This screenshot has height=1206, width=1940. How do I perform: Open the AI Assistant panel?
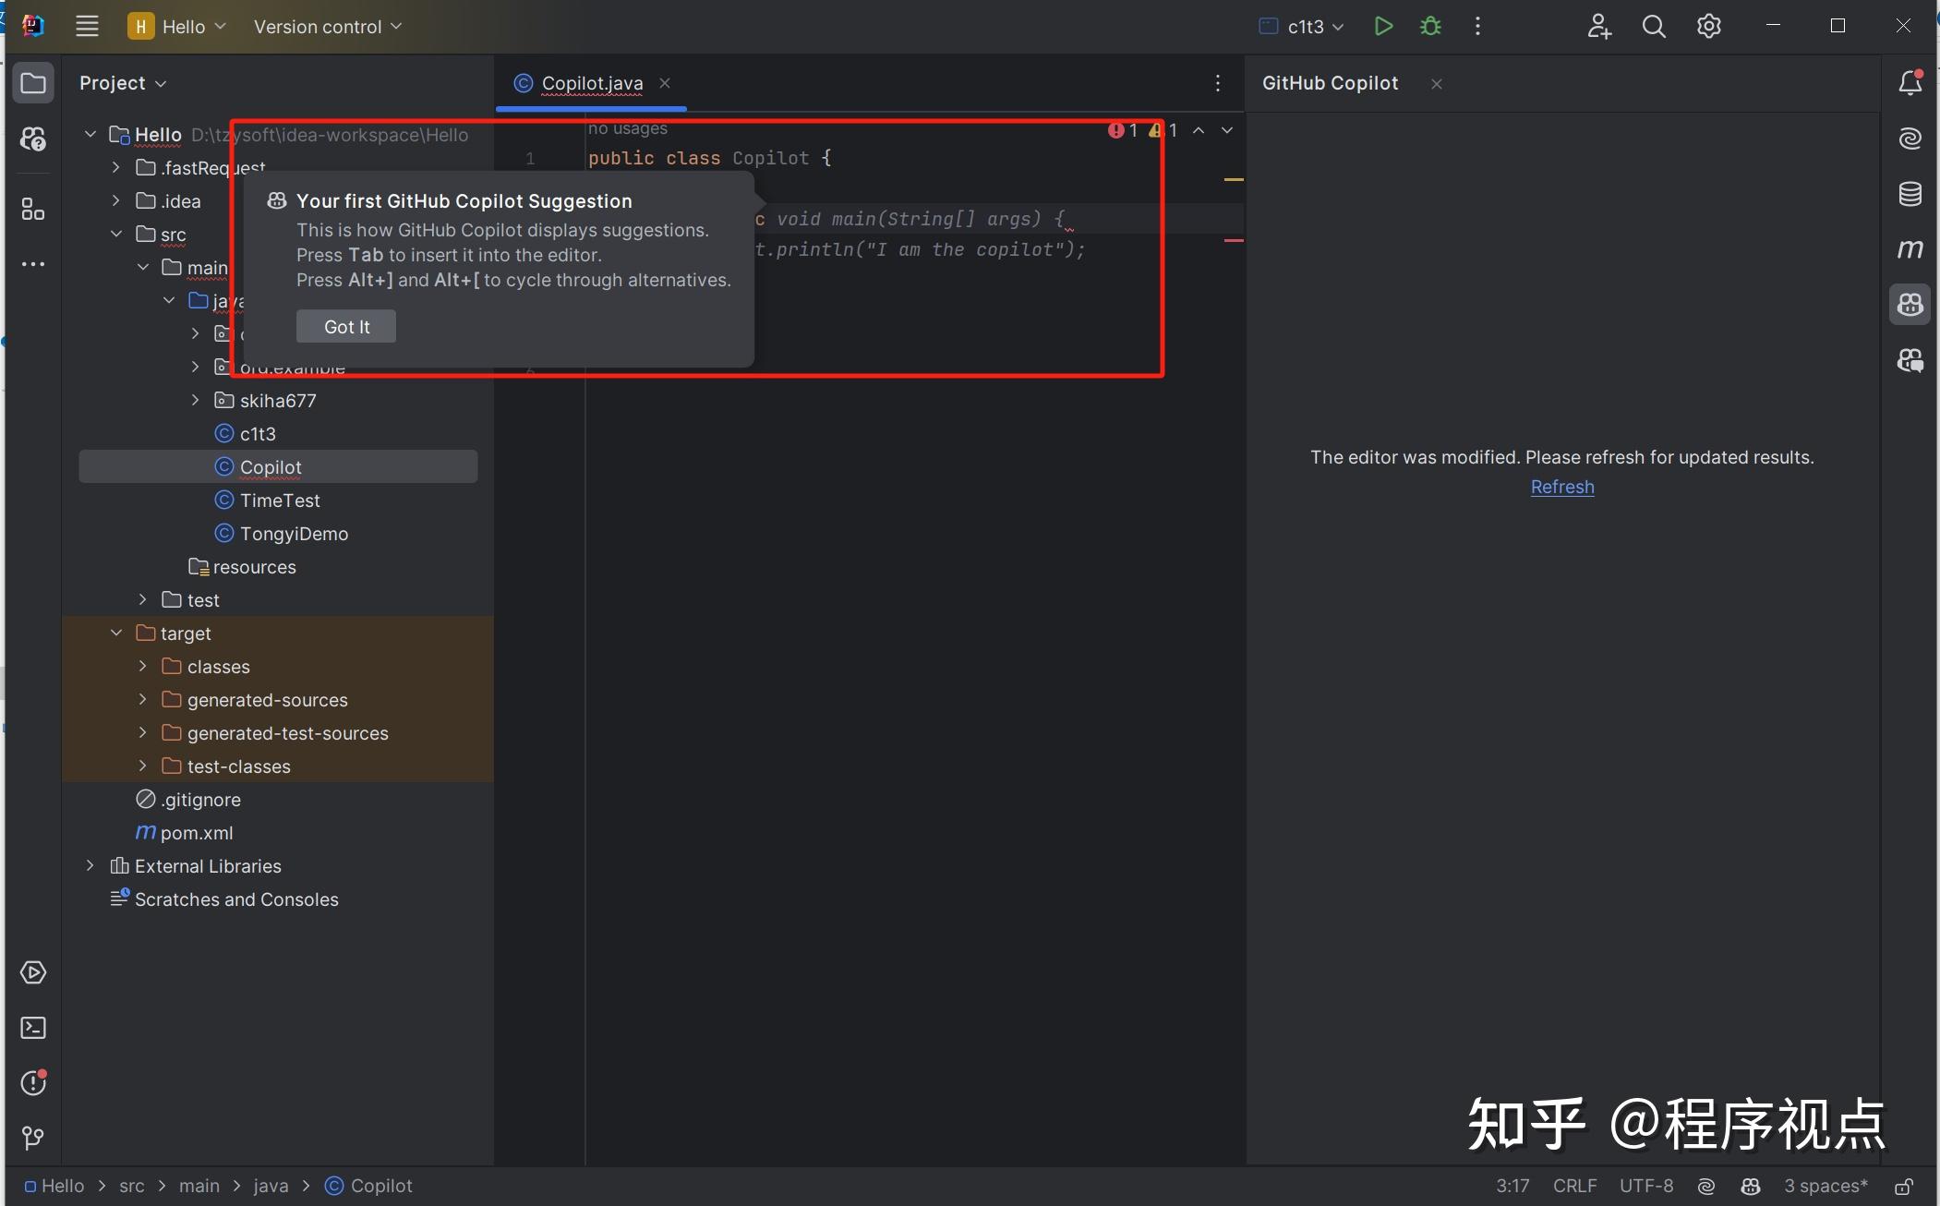tap(1910, 139)
